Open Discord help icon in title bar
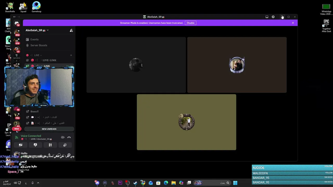 click(x=273, y=17)
